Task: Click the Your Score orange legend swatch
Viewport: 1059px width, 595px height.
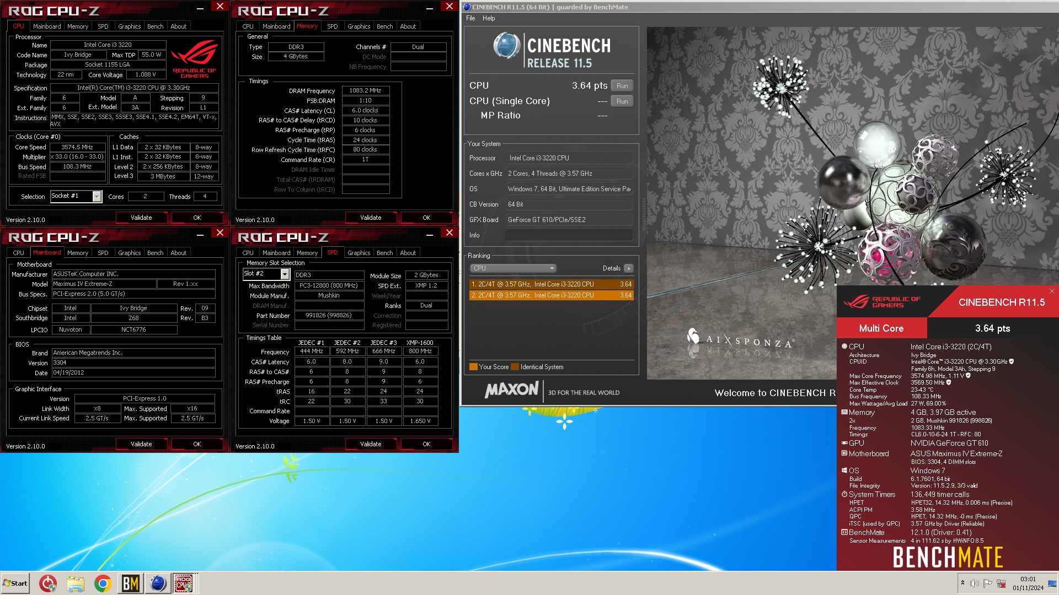Action: tap(473, 367)
